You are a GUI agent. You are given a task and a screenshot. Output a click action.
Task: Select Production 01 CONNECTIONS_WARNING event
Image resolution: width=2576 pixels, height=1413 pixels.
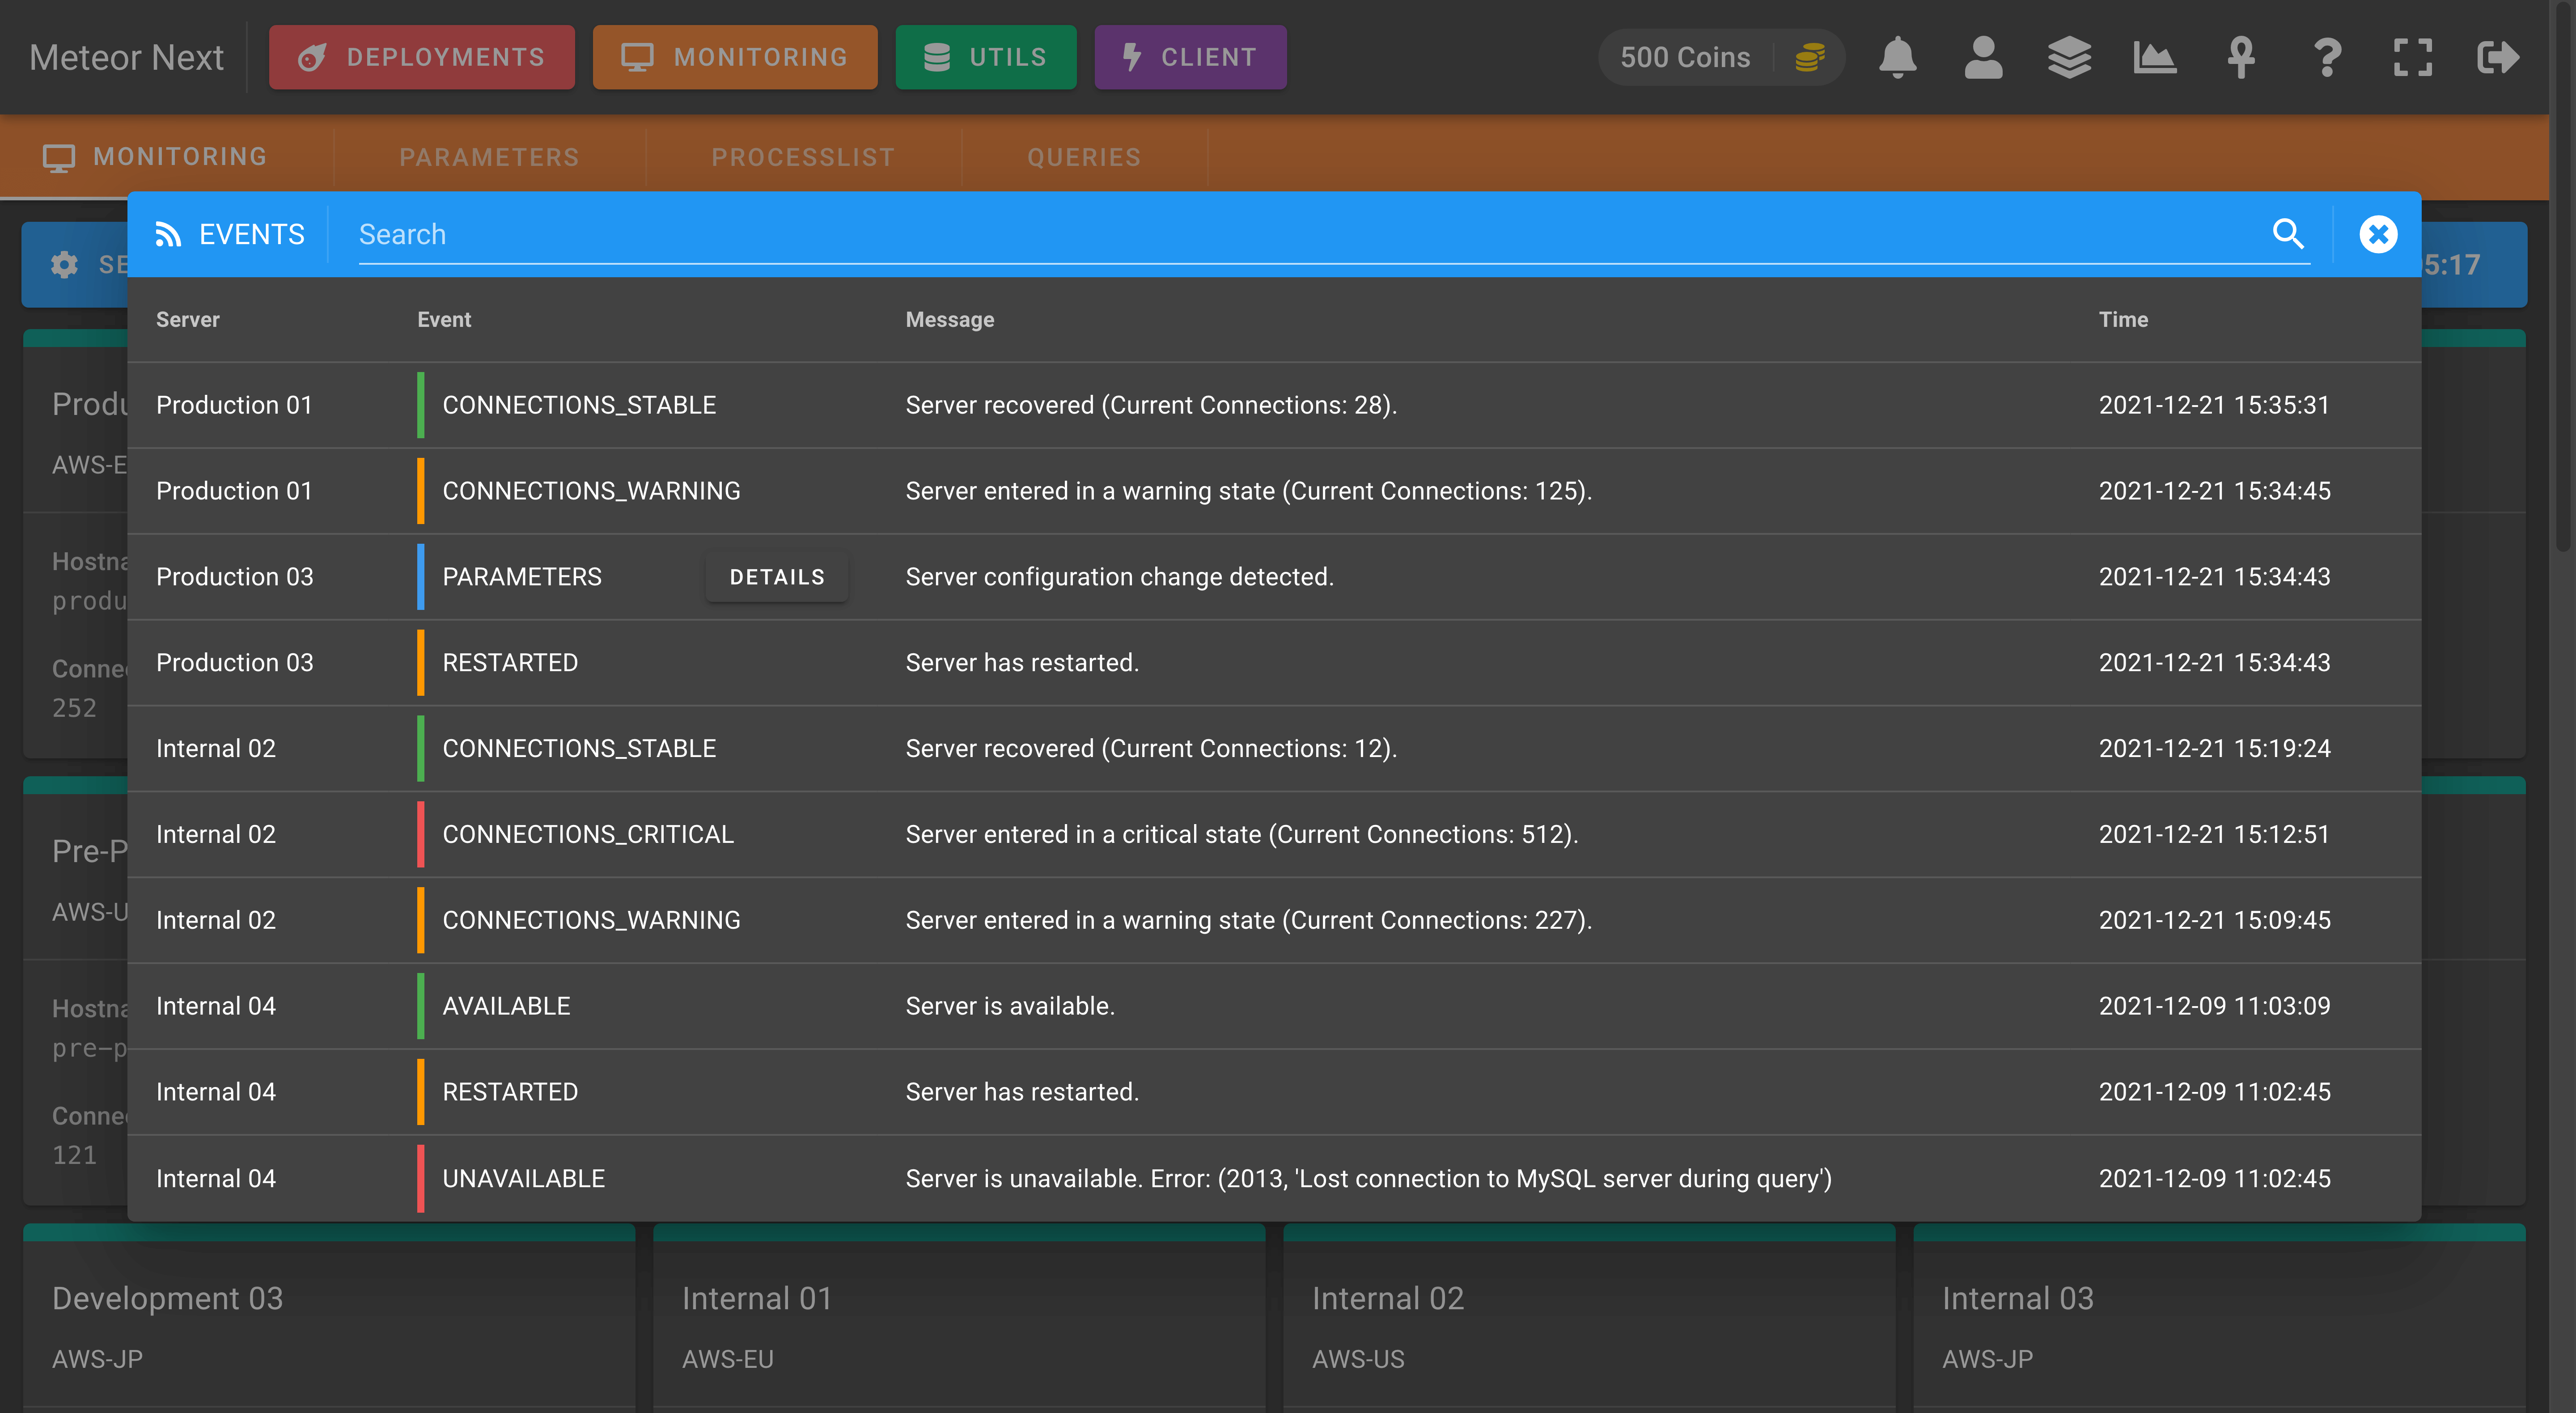click(x=1274, y=491)
